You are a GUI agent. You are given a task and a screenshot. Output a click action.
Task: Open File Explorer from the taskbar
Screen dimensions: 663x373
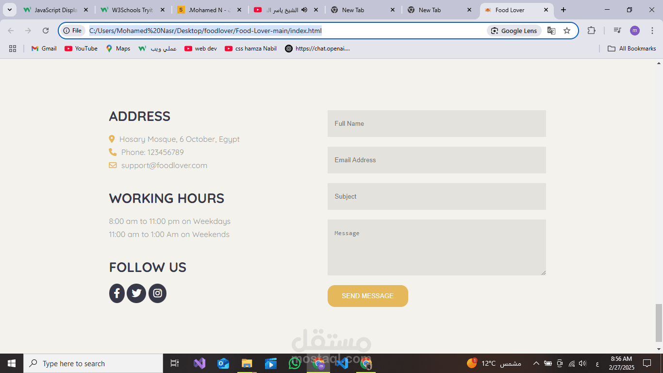[x=247, y=363]
